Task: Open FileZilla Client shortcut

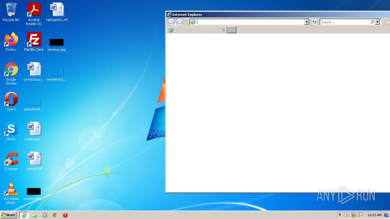Action: point(34,42)
